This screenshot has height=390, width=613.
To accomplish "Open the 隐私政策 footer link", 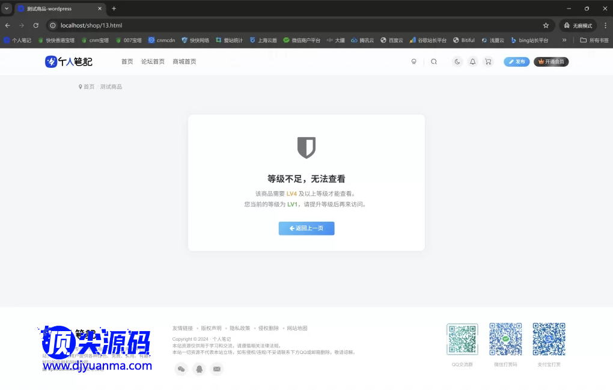I will [240, 328].
